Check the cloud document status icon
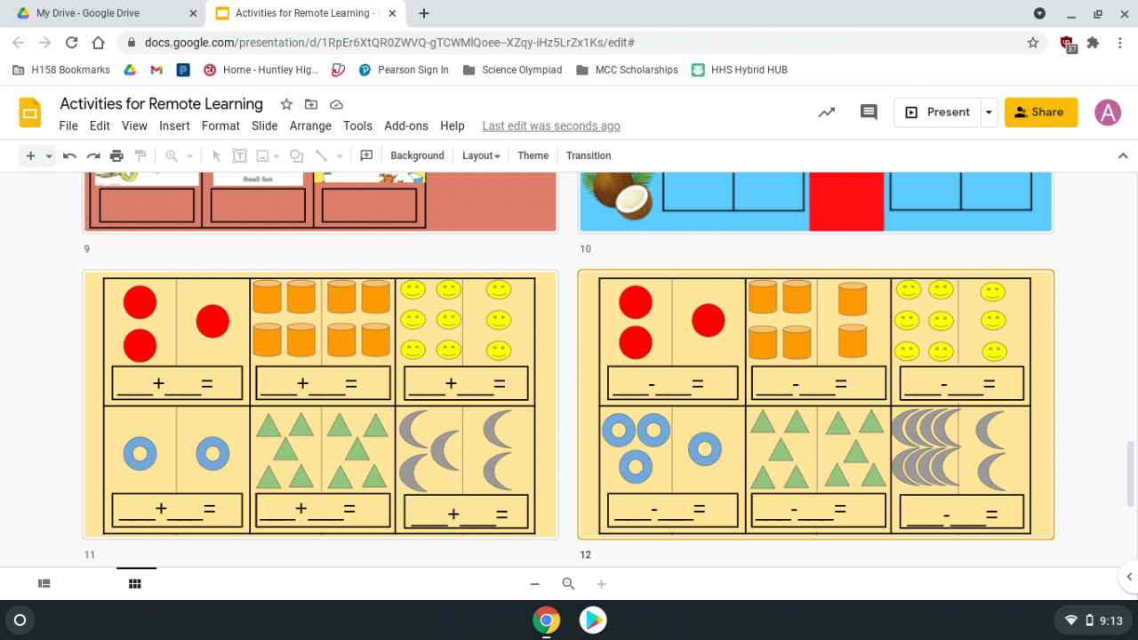This screenshot has height=640, width=1138. pos(336,104)
